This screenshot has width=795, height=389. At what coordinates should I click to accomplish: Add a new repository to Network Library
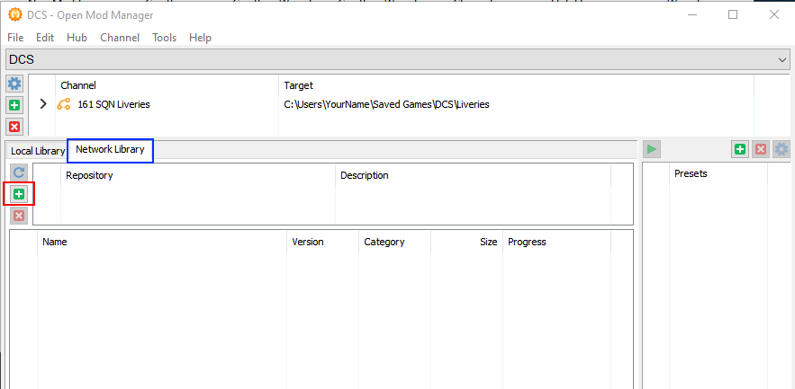pos(19,194)
